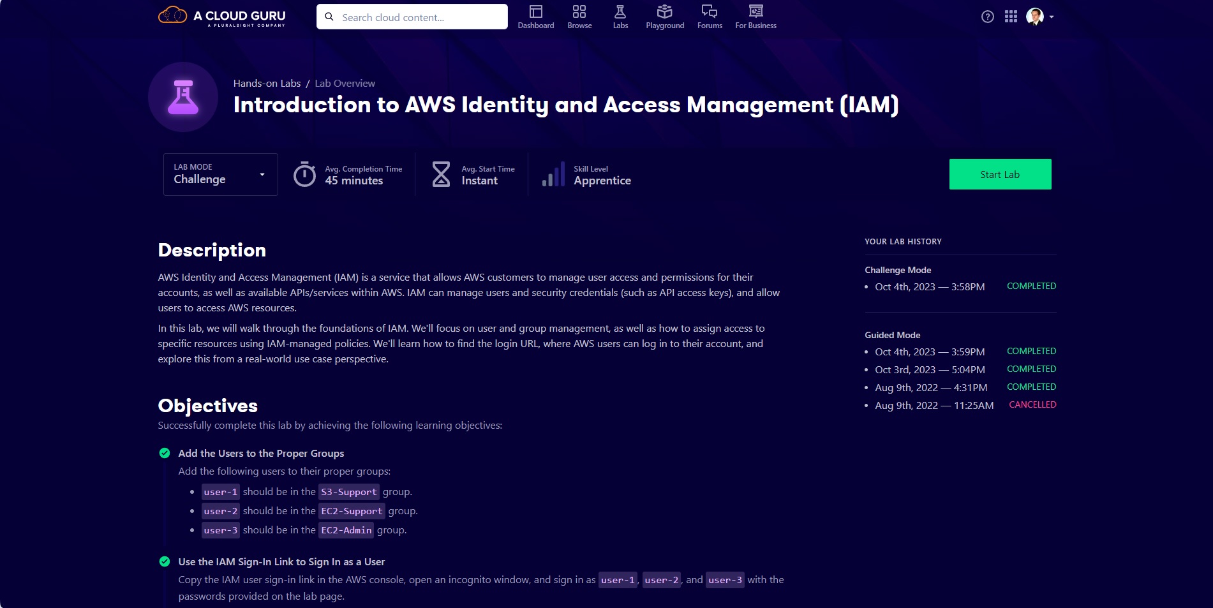This screenshot has height=608, width=1213.
Task: Click the search magnifier icon
Action: pos(329,17)
